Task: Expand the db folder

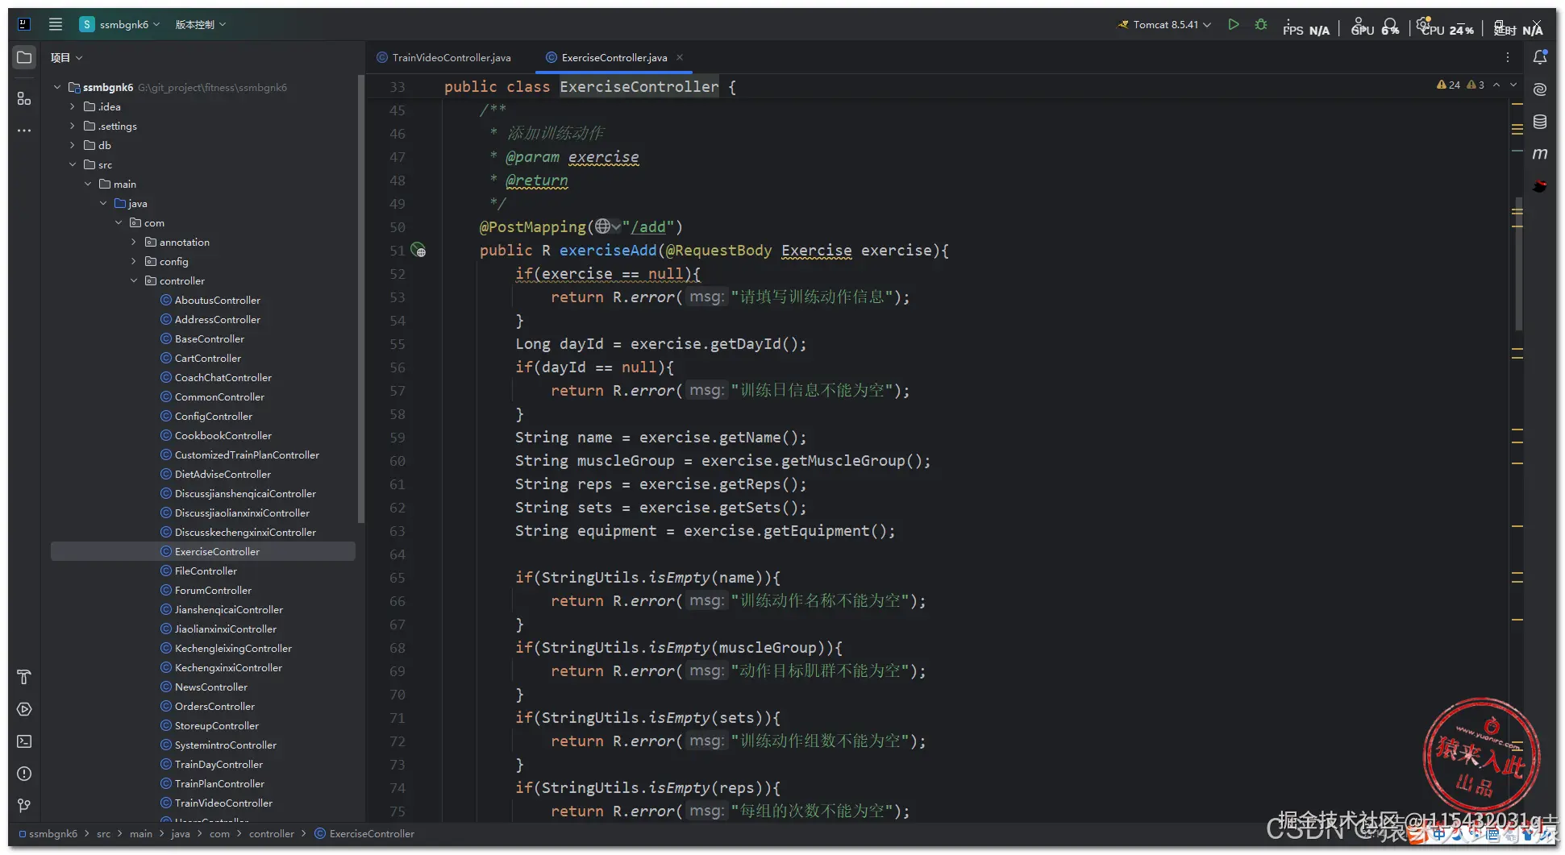Action: point(73,145)
